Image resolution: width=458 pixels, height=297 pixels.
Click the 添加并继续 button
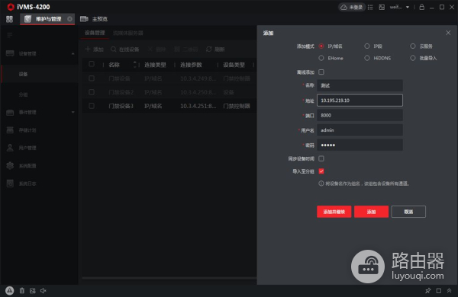click(334, 212)
